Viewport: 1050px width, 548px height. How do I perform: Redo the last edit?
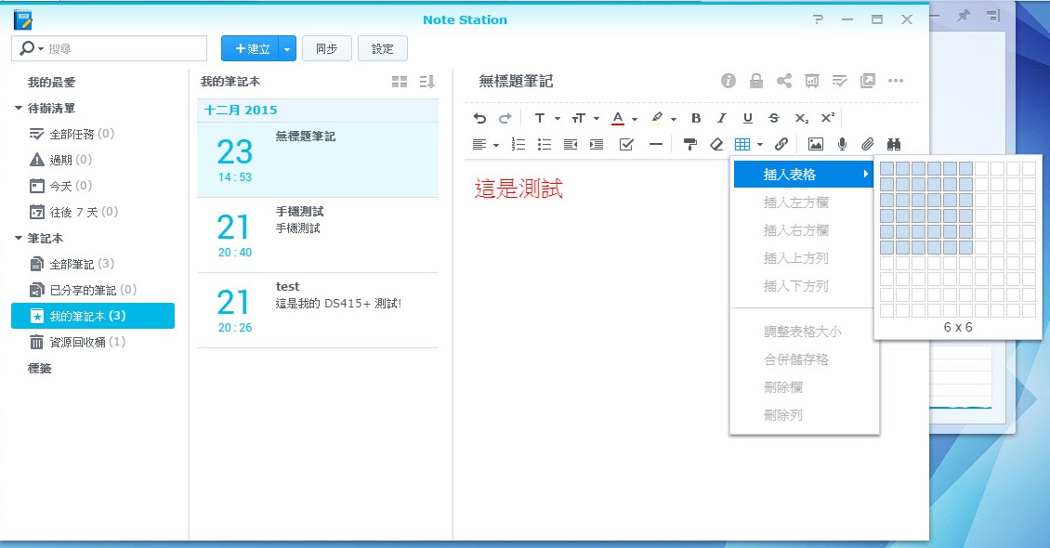[x=505, y=119]
